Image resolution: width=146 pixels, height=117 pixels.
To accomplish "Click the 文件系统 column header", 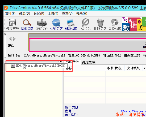I will coord(134,68).
